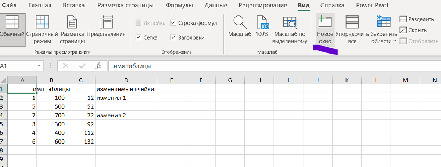Arrange all windows (Упорядочить все)
The image size is (441, 167).
click(x=352, y=29)
